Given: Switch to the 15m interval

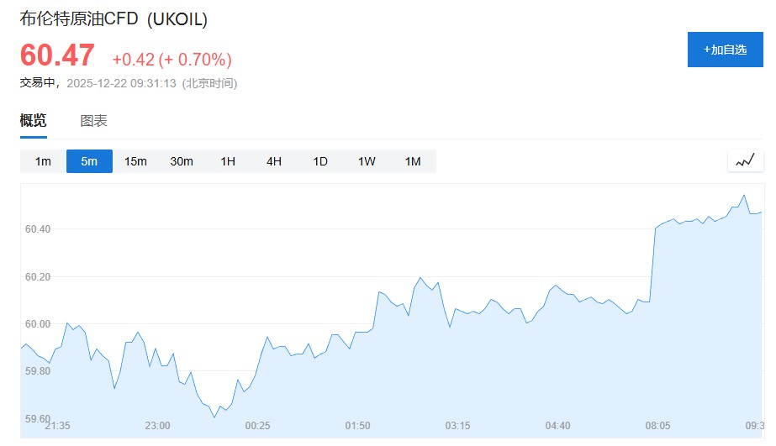Looking at the screenshot, I should pos(135,161).
